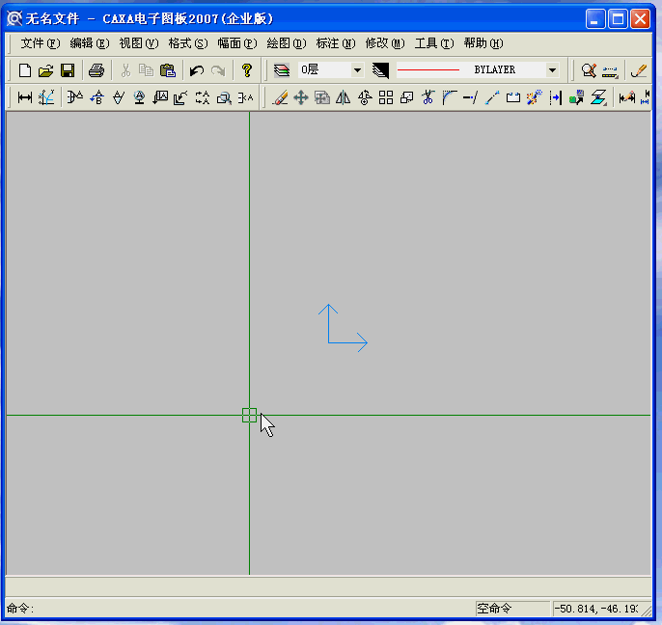The width and height of the screenshot is (662, 625).
Task: Open the layer control icon
Action: [281, 70]
